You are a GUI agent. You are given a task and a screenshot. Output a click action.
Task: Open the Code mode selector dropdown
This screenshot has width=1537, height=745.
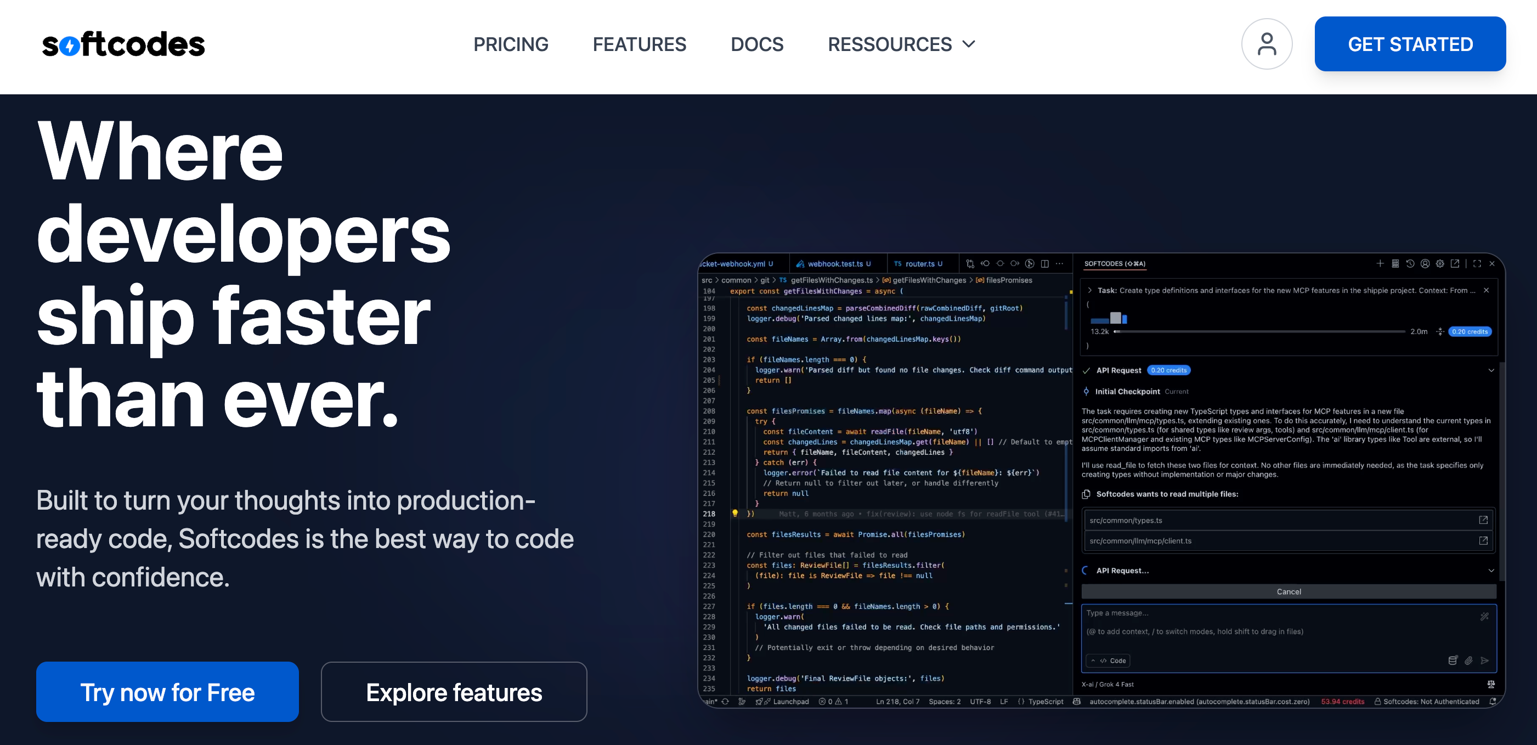pyautogui.click(x=1108, y=660)
